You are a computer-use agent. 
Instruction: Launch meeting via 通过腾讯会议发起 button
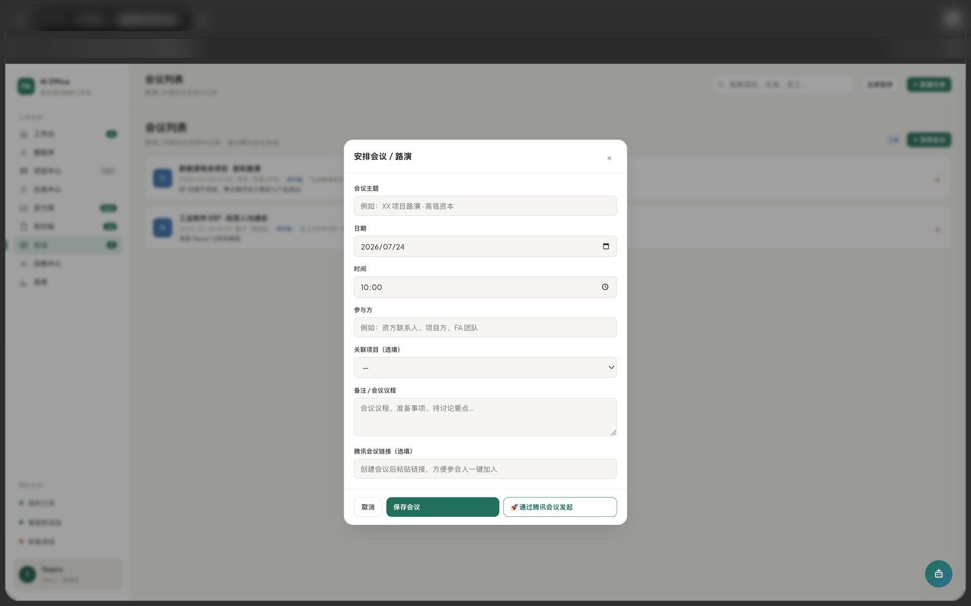[560, 507]
